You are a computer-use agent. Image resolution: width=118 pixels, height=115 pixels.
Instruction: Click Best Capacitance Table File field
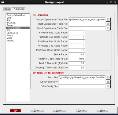(x=87, y=24)
